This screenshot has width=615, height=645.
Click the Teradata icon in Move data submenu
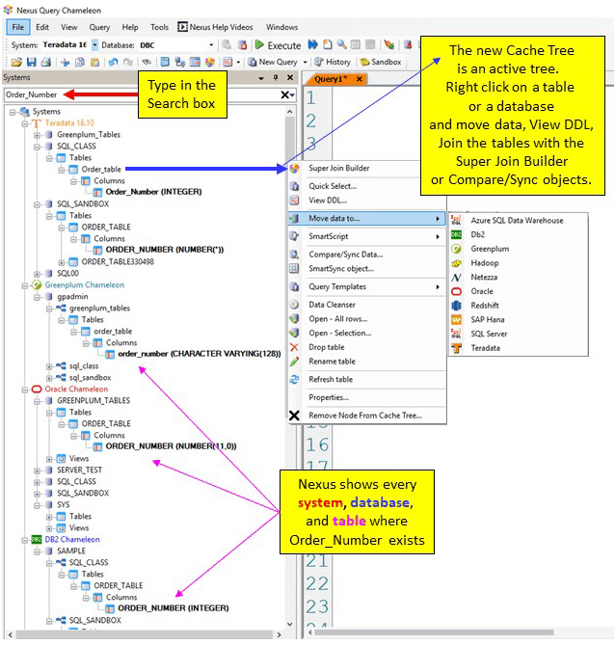457,348
